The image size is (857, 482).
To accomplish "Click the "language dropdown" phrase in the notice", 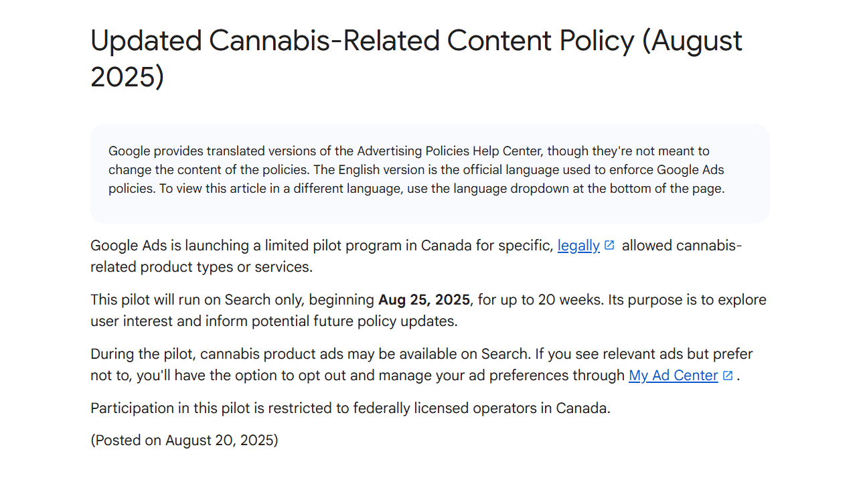I will 512,189.
